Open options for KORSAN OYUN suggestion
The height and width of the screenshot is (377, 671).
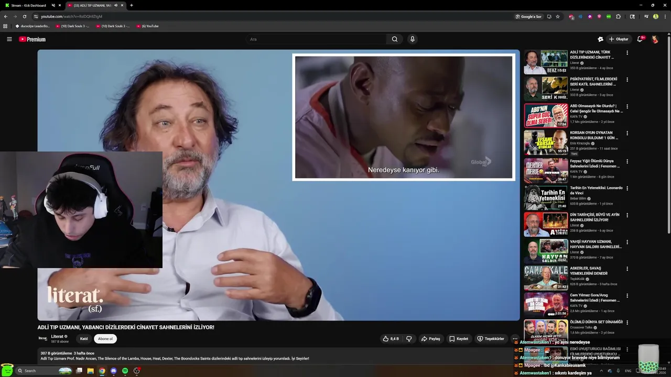click(x=627, y=134)
